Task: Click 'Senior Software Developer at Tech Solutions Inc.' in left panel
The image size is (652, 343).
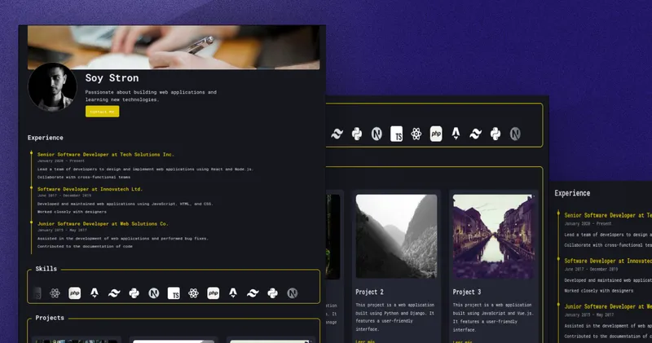Action: pos(106,154)
